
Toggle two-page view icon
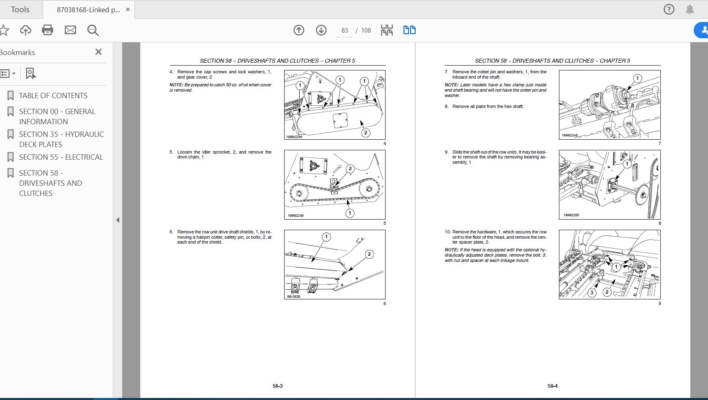click(x=410, y=30)
